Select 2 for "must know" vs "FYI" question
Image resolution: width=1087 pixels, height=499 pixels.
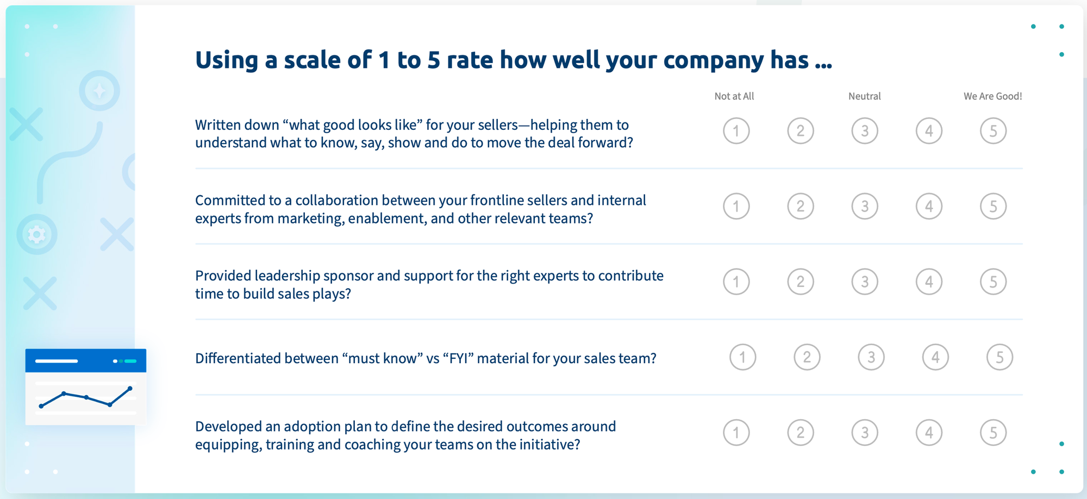point(807,357)
